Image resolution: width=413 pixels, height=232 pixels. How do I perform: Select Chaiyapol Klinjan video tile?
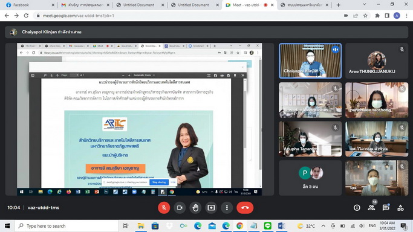[310, 61]
